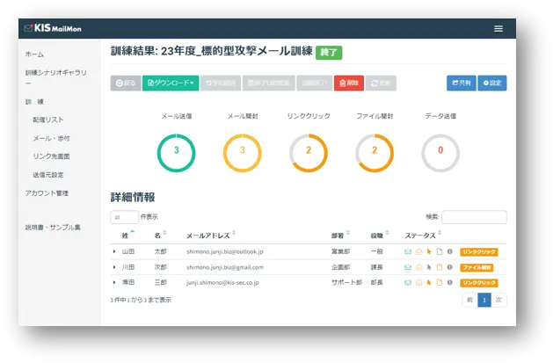
Task: Open リンク先画面 in the sidebar
Action: pos(51,156)
